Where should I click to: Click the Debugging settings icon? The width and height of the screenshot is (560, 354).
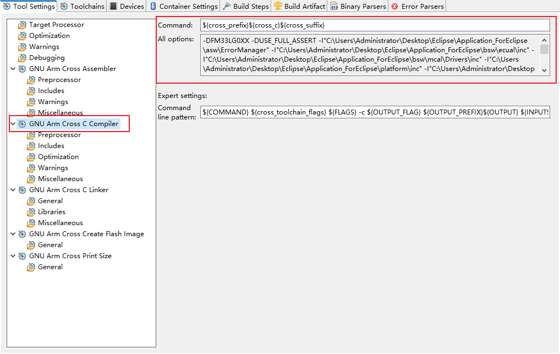22,58
